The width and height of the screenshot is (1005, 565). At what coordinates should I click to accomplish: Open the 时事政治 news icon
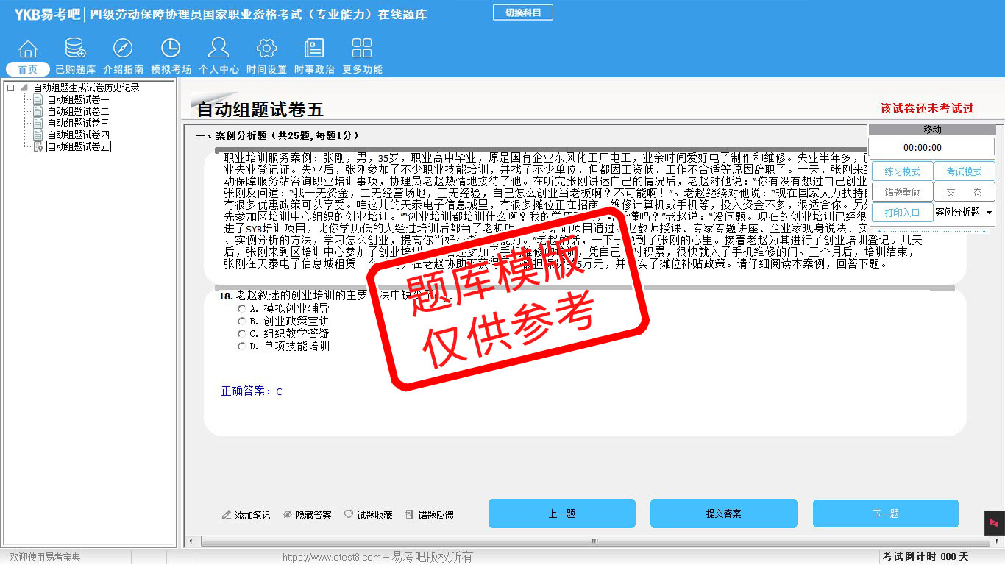[x=314, y=49]
